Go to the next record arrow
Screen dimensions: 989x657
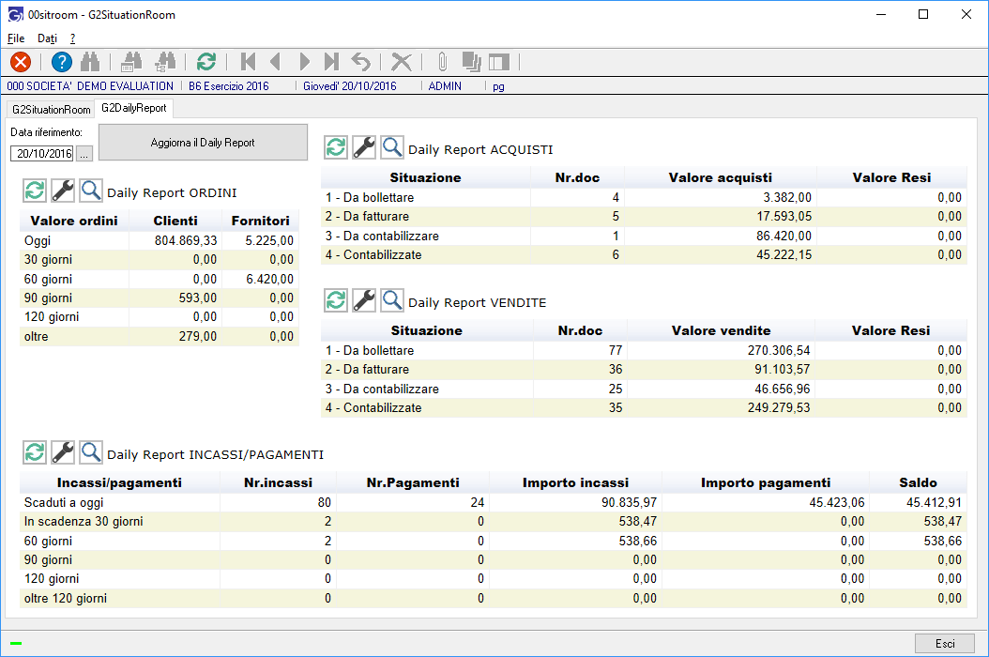tap(304, 62)
